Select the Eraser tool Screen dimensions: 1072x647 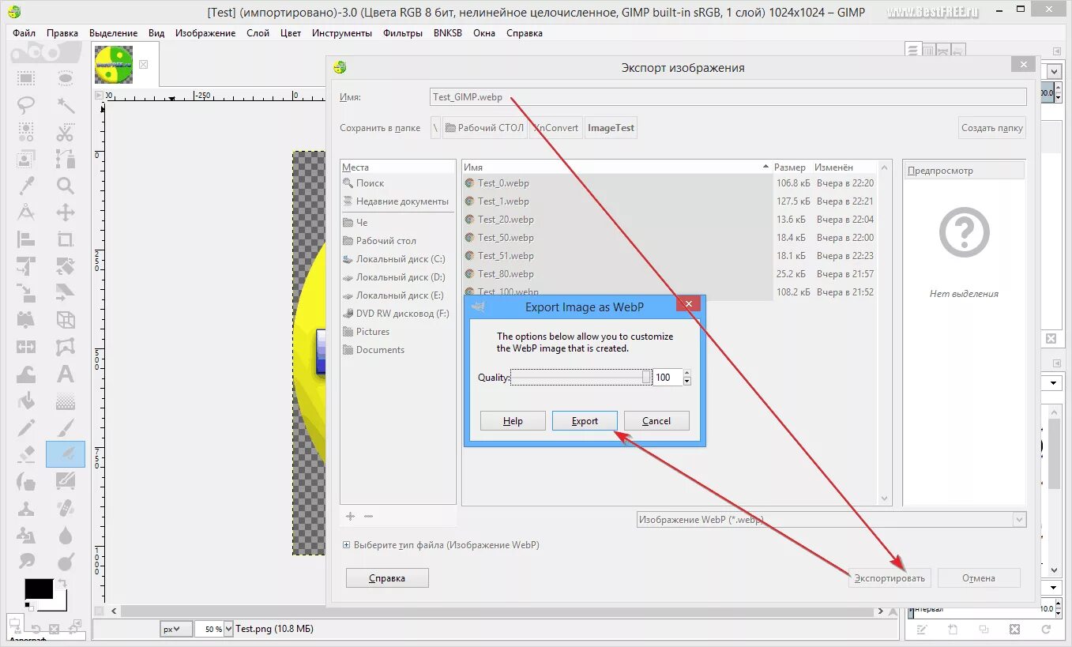click(26, 454)
